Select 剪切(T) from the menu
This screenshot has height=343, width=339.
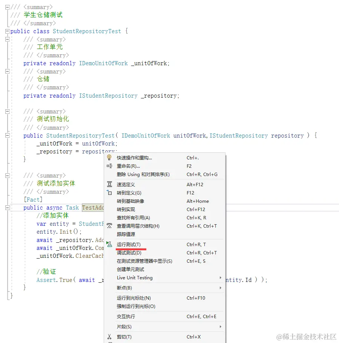(164, 337)
